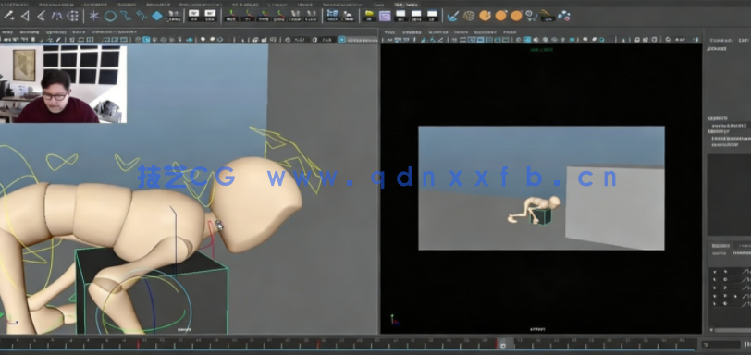Select the blue grid table shelf icon
The image size is (751, 355).
[332, 16]
